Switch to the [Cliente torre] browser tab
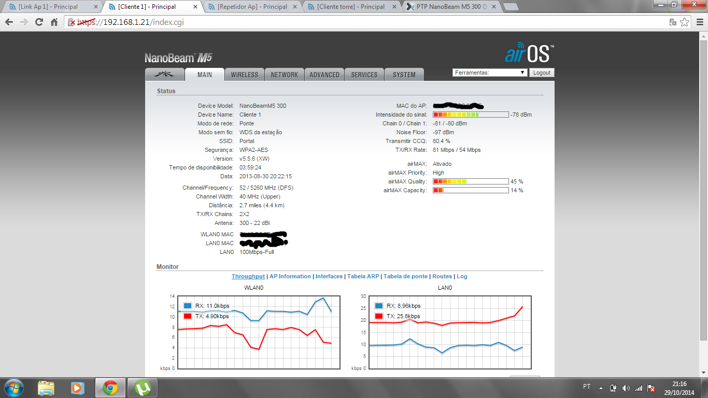Screen dimensions: 708x398 tap(351, 7)
